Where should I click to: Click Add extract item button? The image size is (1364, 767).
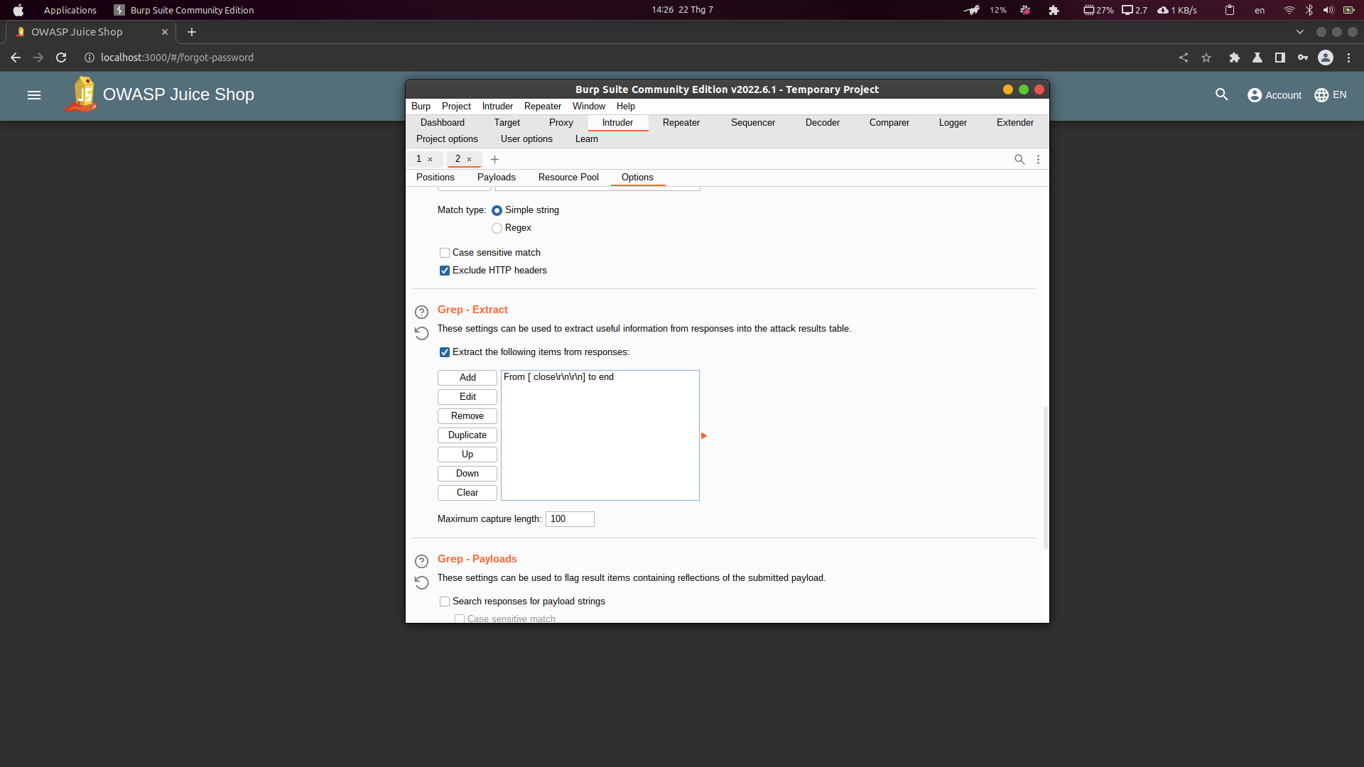pos(467,378)
